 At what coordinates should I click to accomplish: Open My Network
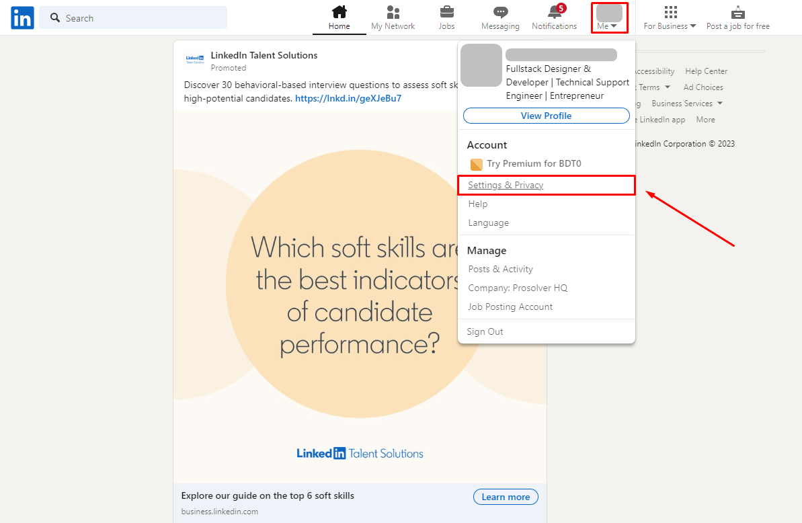(x=393, y=17)
